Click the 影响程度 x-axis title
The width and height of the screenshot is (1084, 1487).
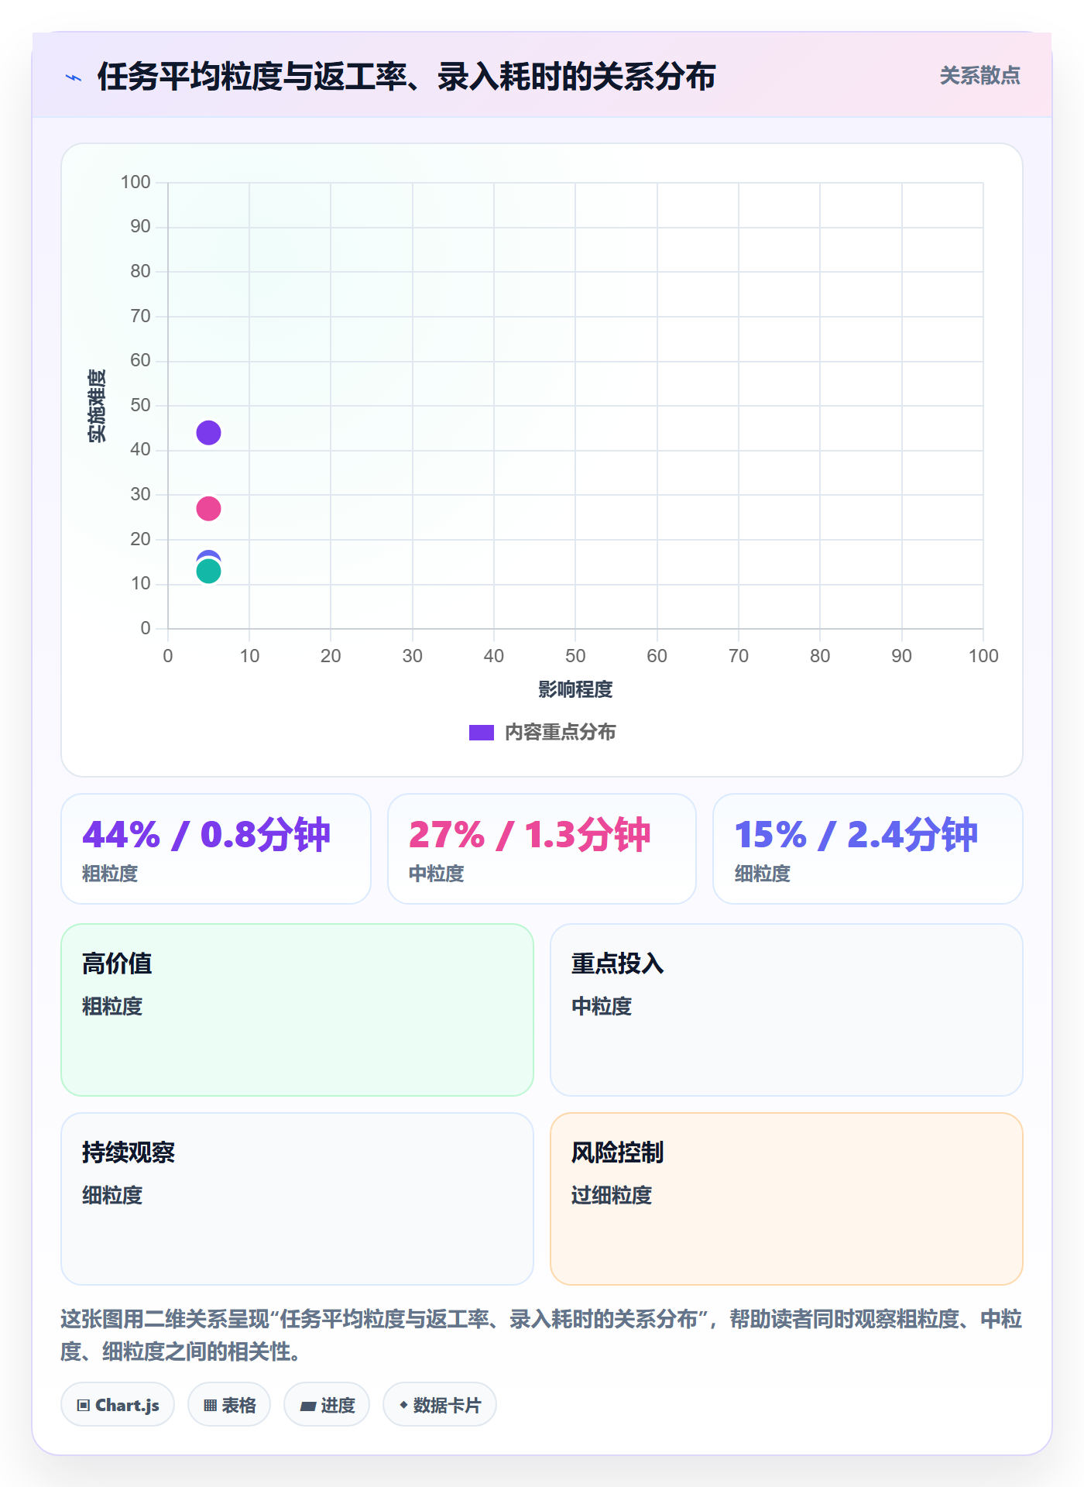tap(575, 689)
